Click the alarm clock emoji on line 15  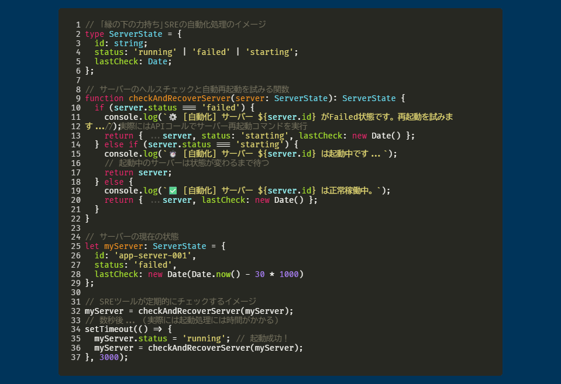click(x=173, y=154)
